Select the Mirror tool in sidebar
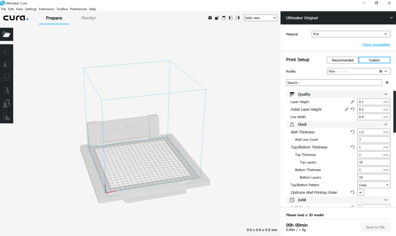 click(x=6, y=90)
